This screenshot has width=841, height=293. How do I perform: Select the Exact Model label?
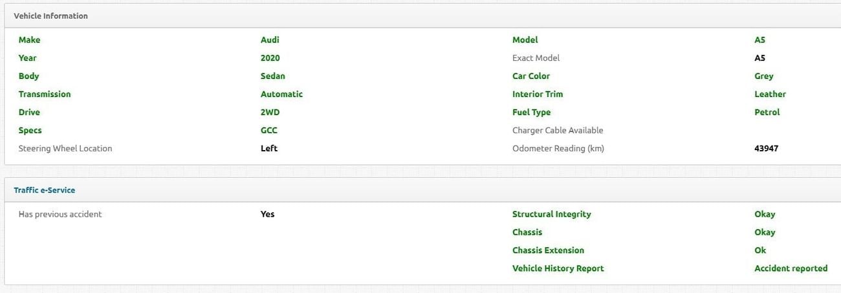[536, 58]
